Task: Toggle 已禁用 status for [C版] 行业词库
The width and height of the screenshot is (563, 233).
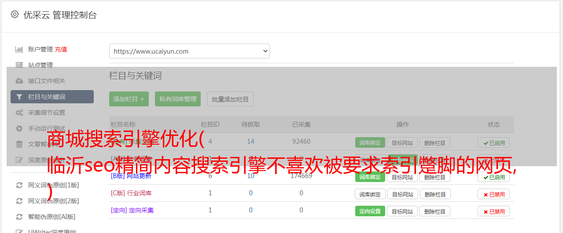Action: pyautogui.click(x=494, y=194)
